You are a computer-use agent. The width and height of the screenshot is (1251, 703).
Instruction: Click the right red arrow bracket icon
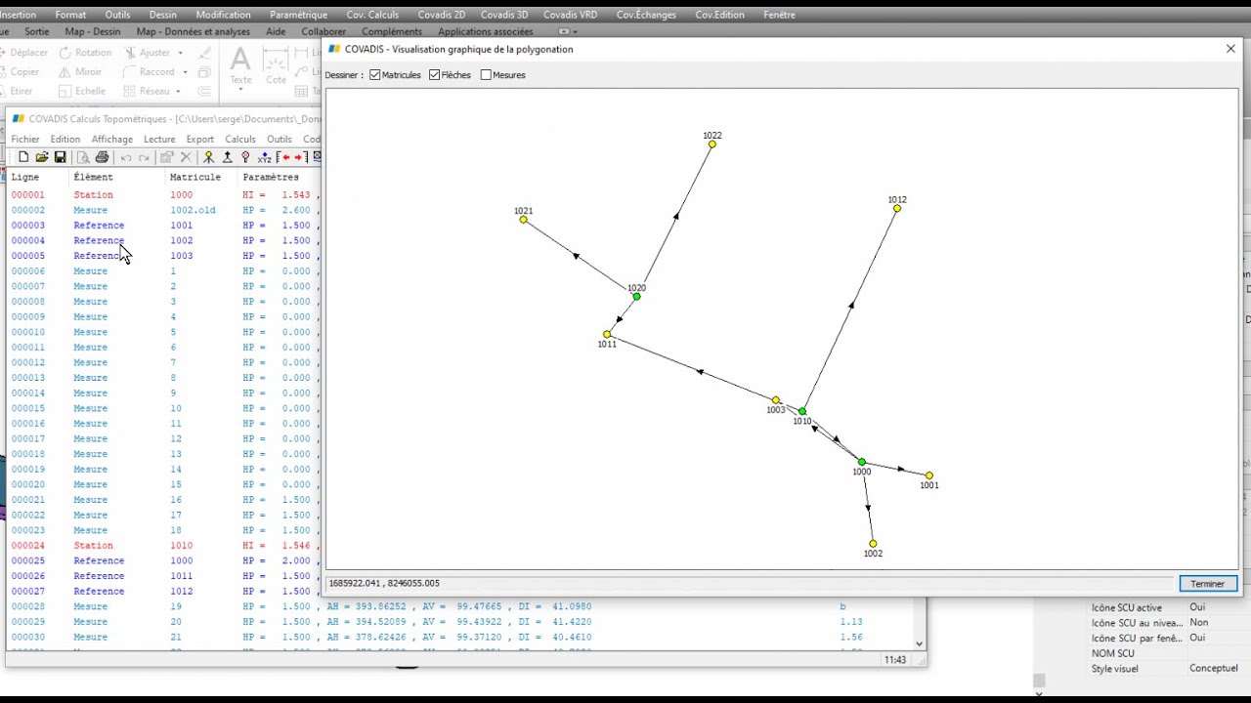[x=299, y=157]
